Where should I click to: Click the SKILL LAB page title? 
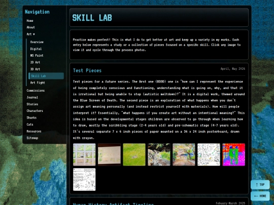92,18
